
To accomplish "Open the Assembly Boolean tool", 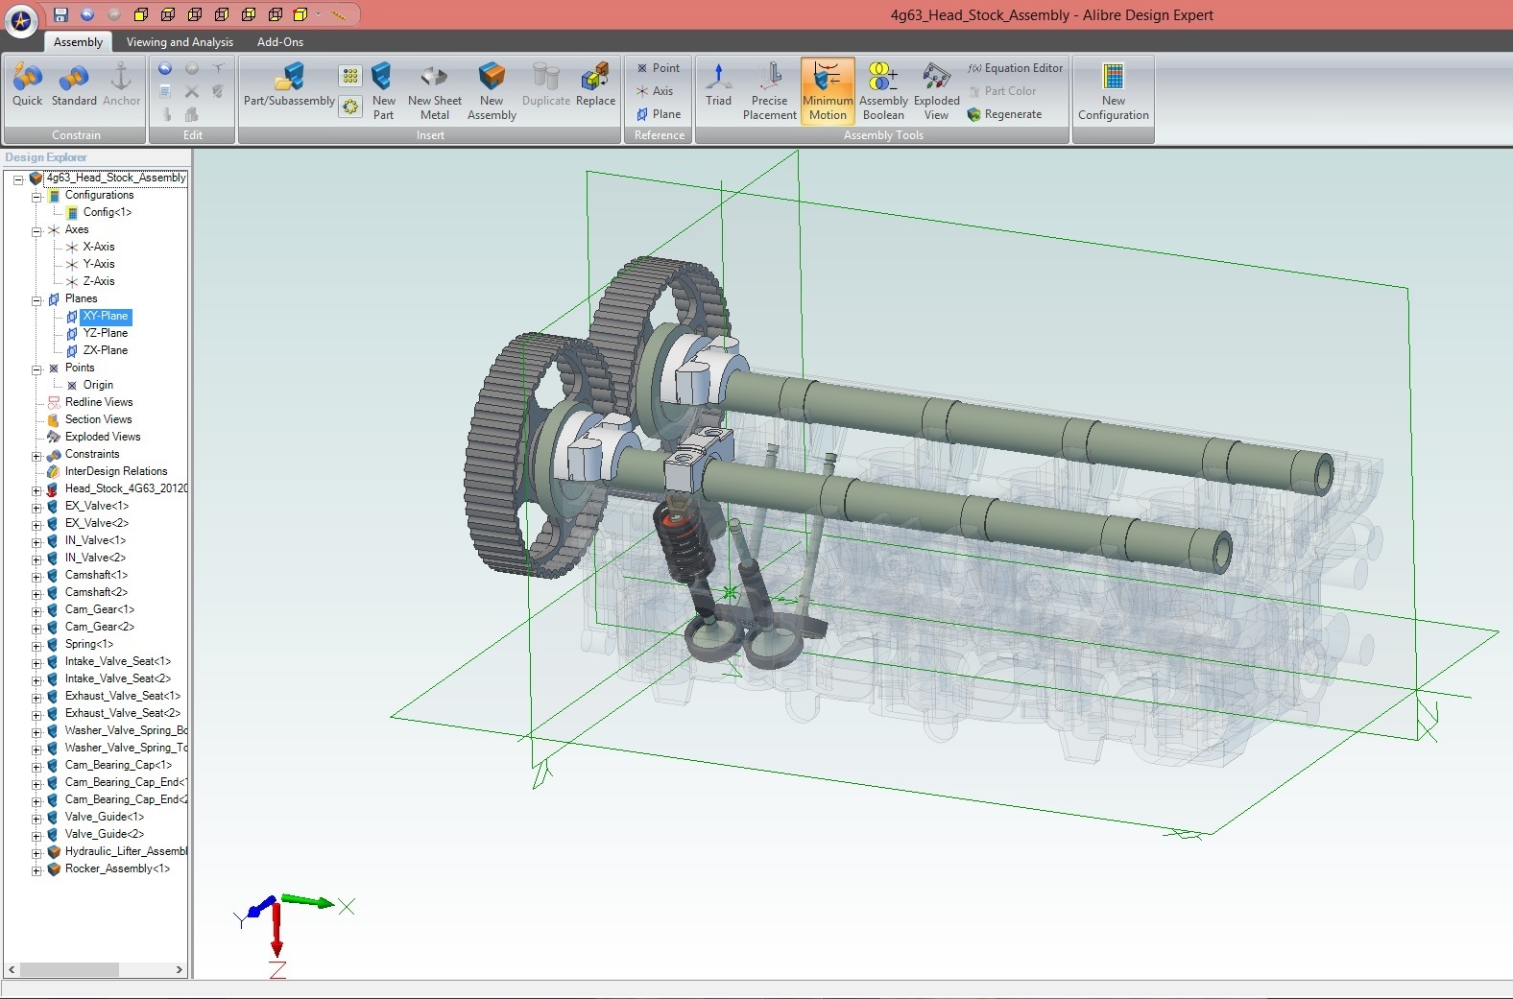I will point(883,91).
